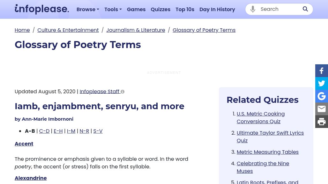This screenshot has height=184, width=328.
Task: Open the Accent term link
Action: tap(24, 144)
